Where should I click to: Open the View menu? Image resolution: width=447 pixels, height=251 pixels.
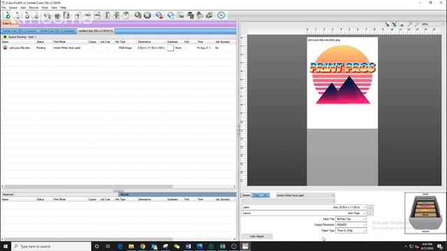tap(54, 8)
